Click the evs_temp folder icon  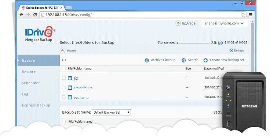point(70,97)
